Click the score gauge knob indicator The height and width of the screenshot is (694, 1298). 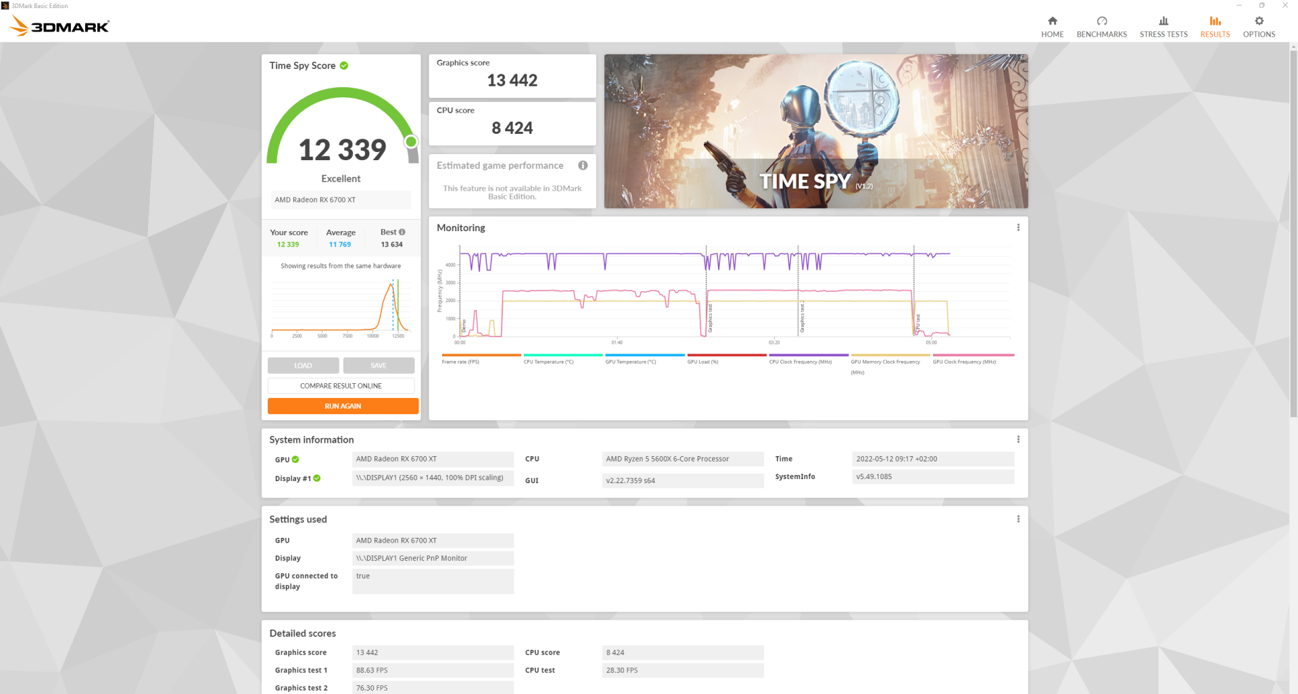pos(411,142)
